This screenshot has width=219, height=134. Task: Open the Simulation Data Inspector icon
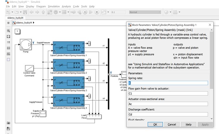click(x=103, y=12)
